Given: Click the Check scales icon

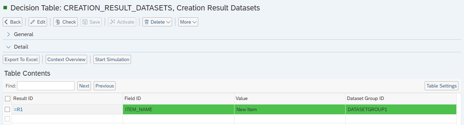Looking at the screenshot, I should (58, 22).
